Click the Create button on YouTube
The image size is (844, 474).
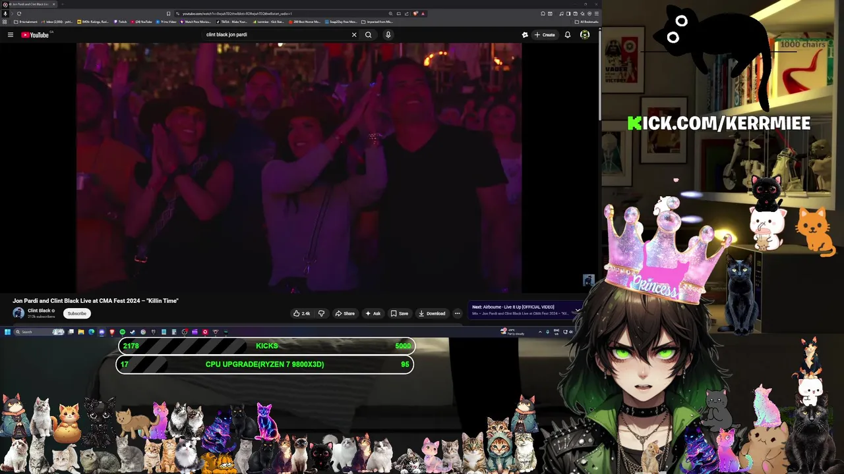[545, 35]
